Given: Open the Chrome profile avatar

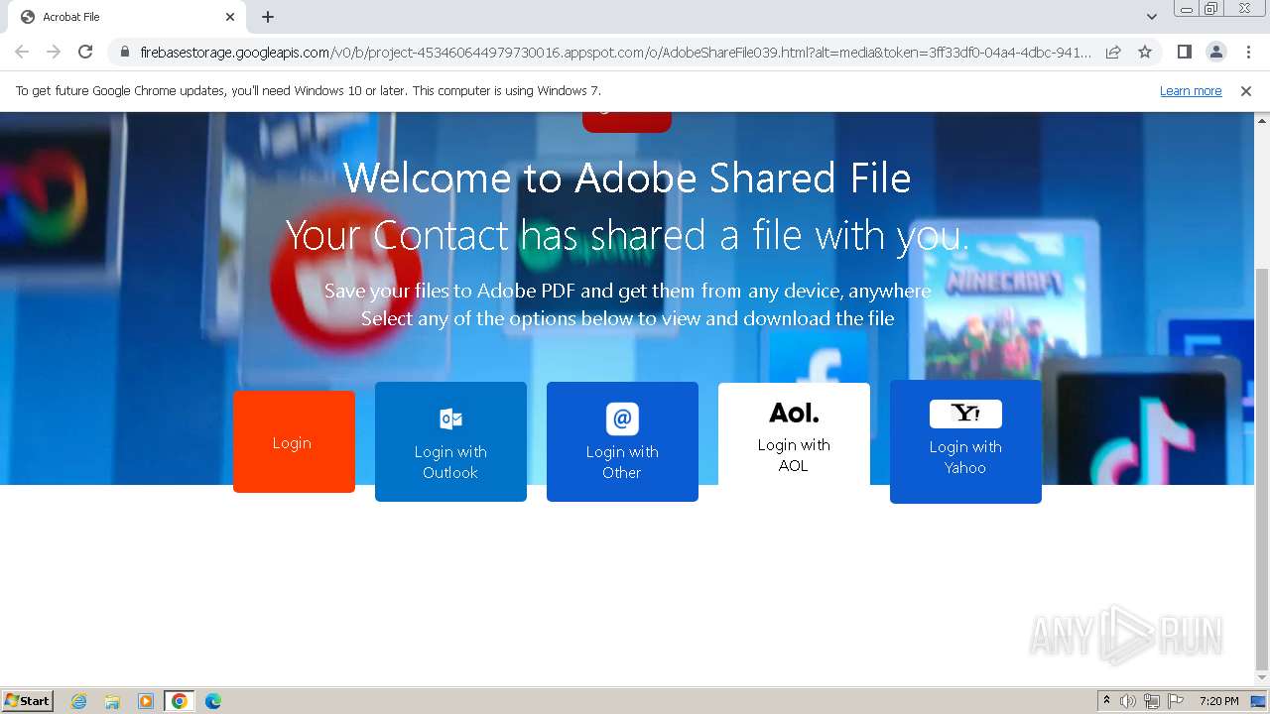Looking at the screenshot, I should [1215, 52].
